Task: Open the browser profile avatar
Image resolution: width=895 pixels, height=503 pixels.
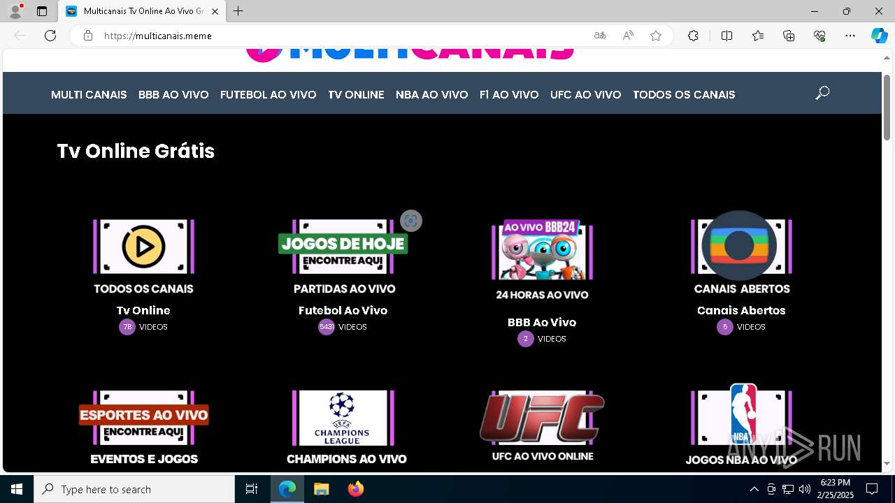Action: click(15, 11)
